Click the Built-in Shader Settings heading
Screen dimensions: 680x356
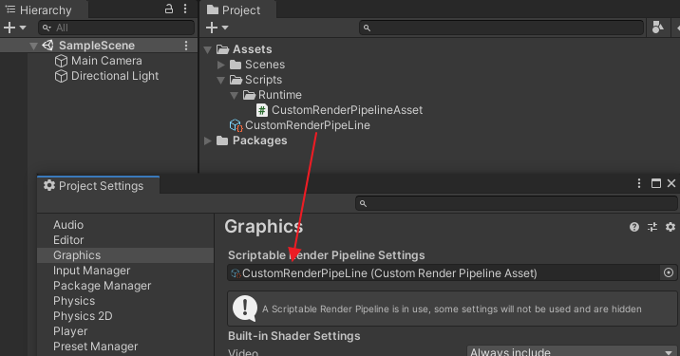coord(294,336)
